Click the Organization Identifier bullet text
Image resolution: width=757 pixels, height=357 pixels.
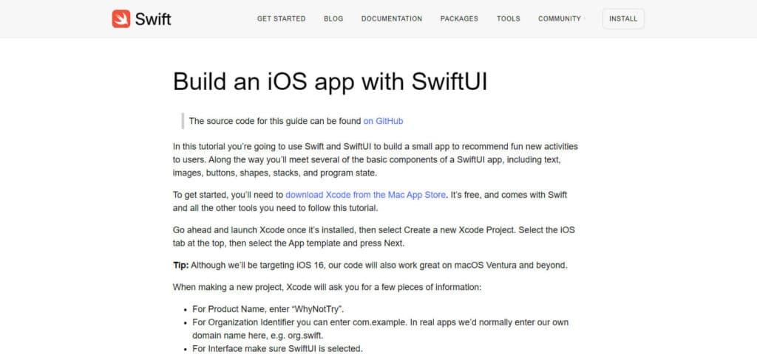tap(381, 328)
